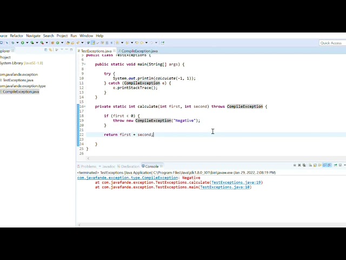Open the Coverage dropdown arrow
Image resolution: width=346 pixels, height=260 pixels.
tap(37, 43)
